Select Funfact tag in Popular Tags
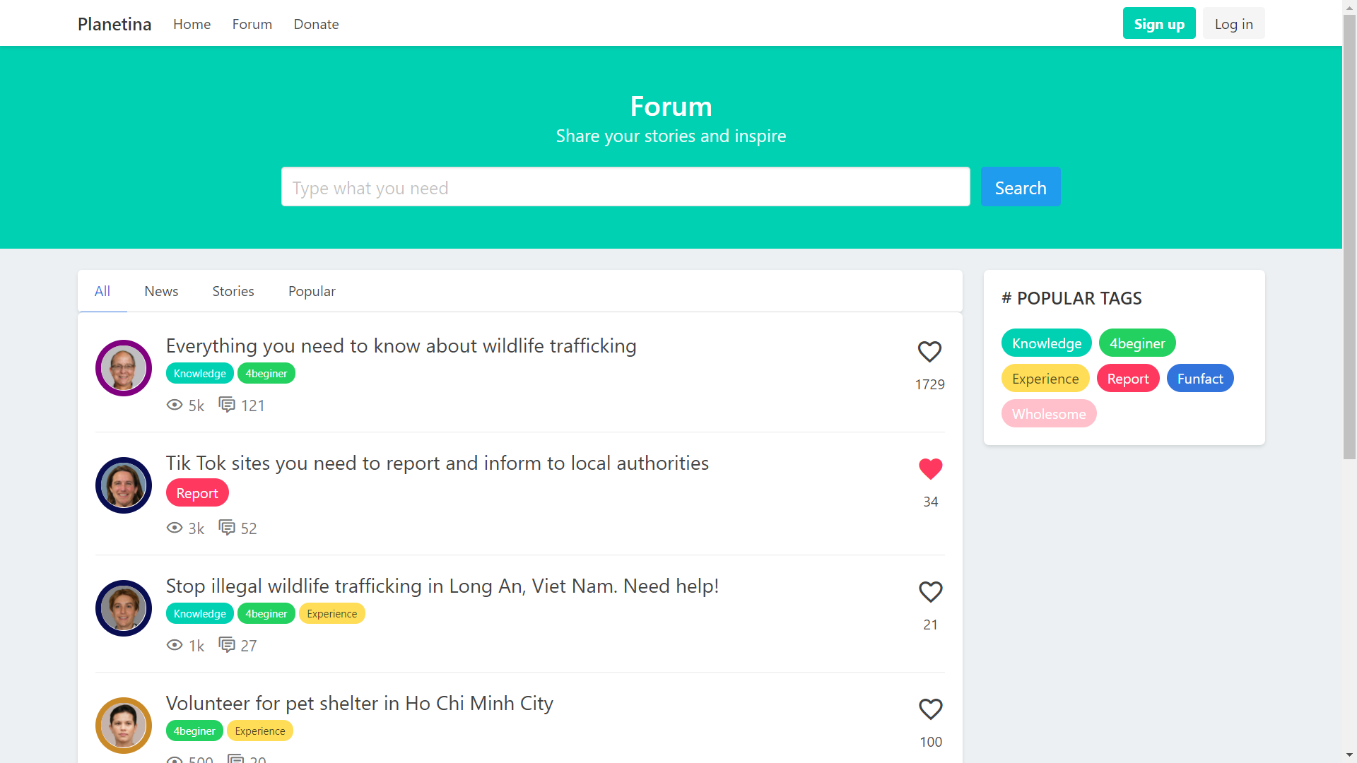1357x763 pixels. 1199,379
